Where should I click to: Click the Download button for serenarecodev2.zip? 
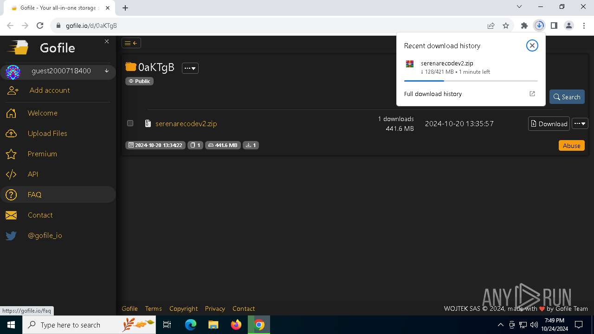(x=549, y=124)
